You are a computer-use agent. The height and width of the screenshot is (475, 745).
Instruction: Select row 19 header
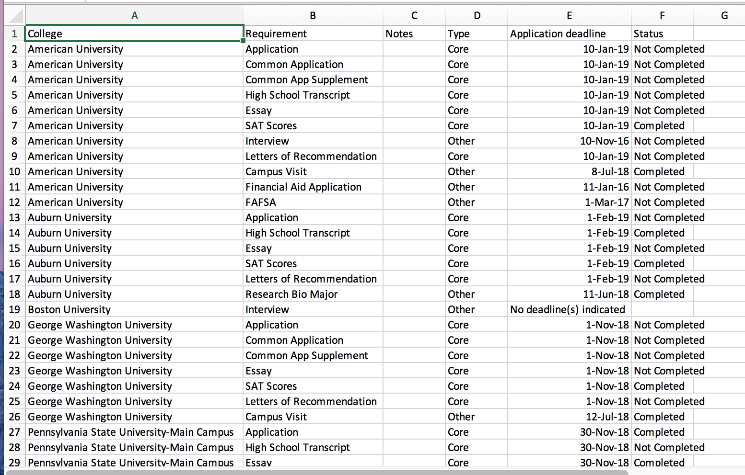click(14, 309)
